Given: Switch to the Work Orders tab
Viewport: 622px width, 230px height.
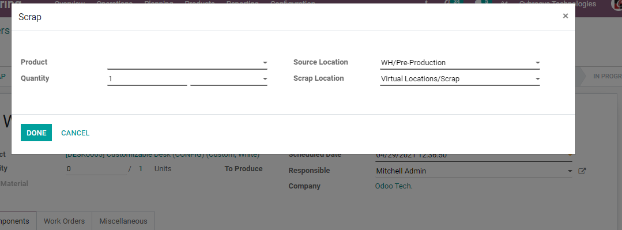Looking at the screenshot, I should click(x=64, y=221).
